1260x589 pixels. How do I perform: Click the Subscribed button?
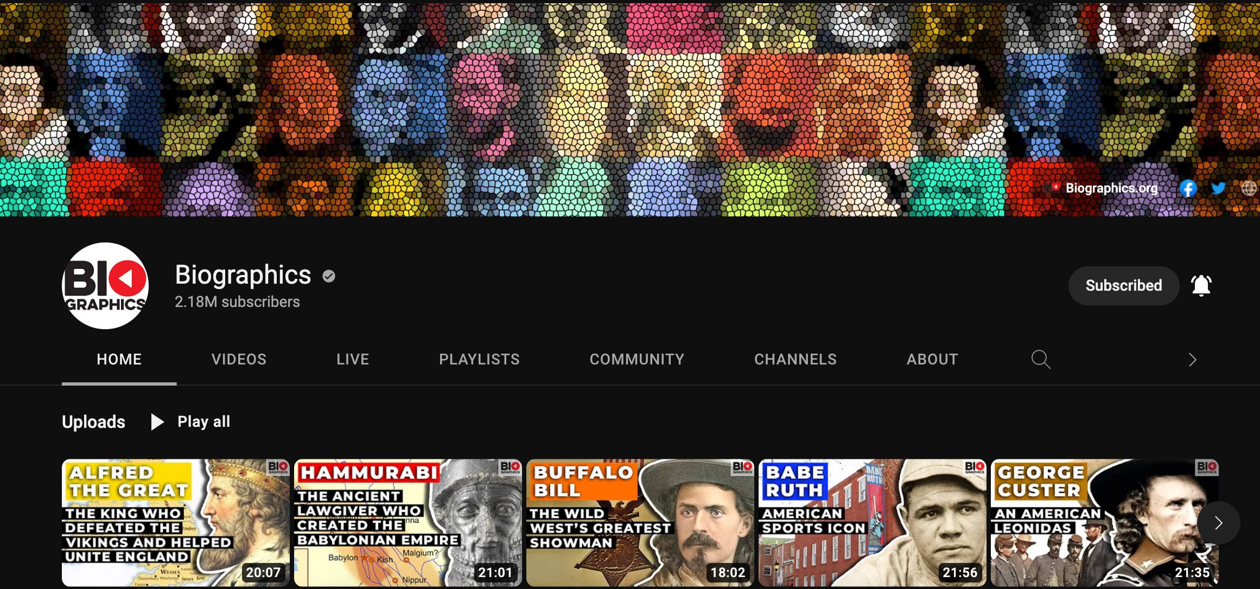tap(1123, 286)
